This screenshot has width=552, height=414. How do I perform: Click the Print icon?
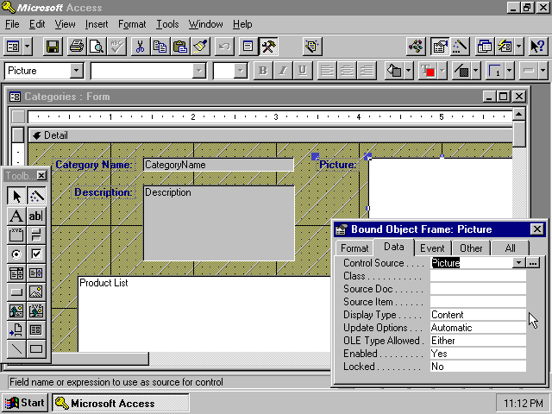coord(77,47)
